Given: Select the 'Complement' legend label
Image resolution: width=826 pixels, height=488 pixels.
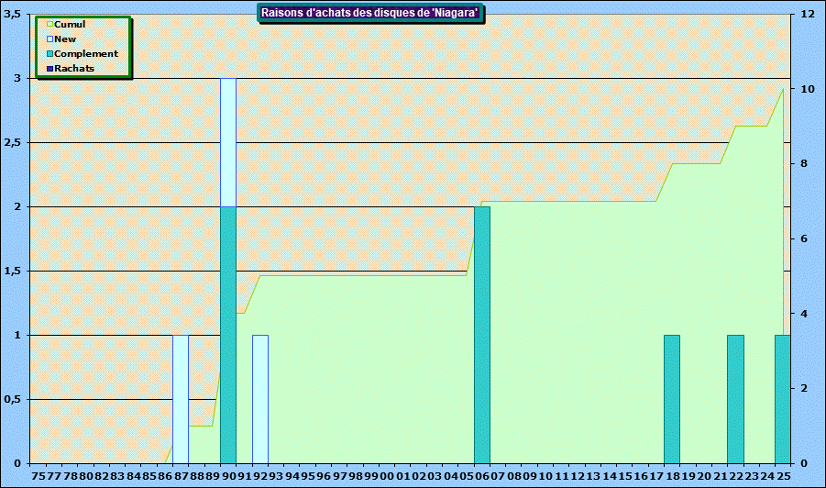Looking at the screenshot, I should [86, 54].
